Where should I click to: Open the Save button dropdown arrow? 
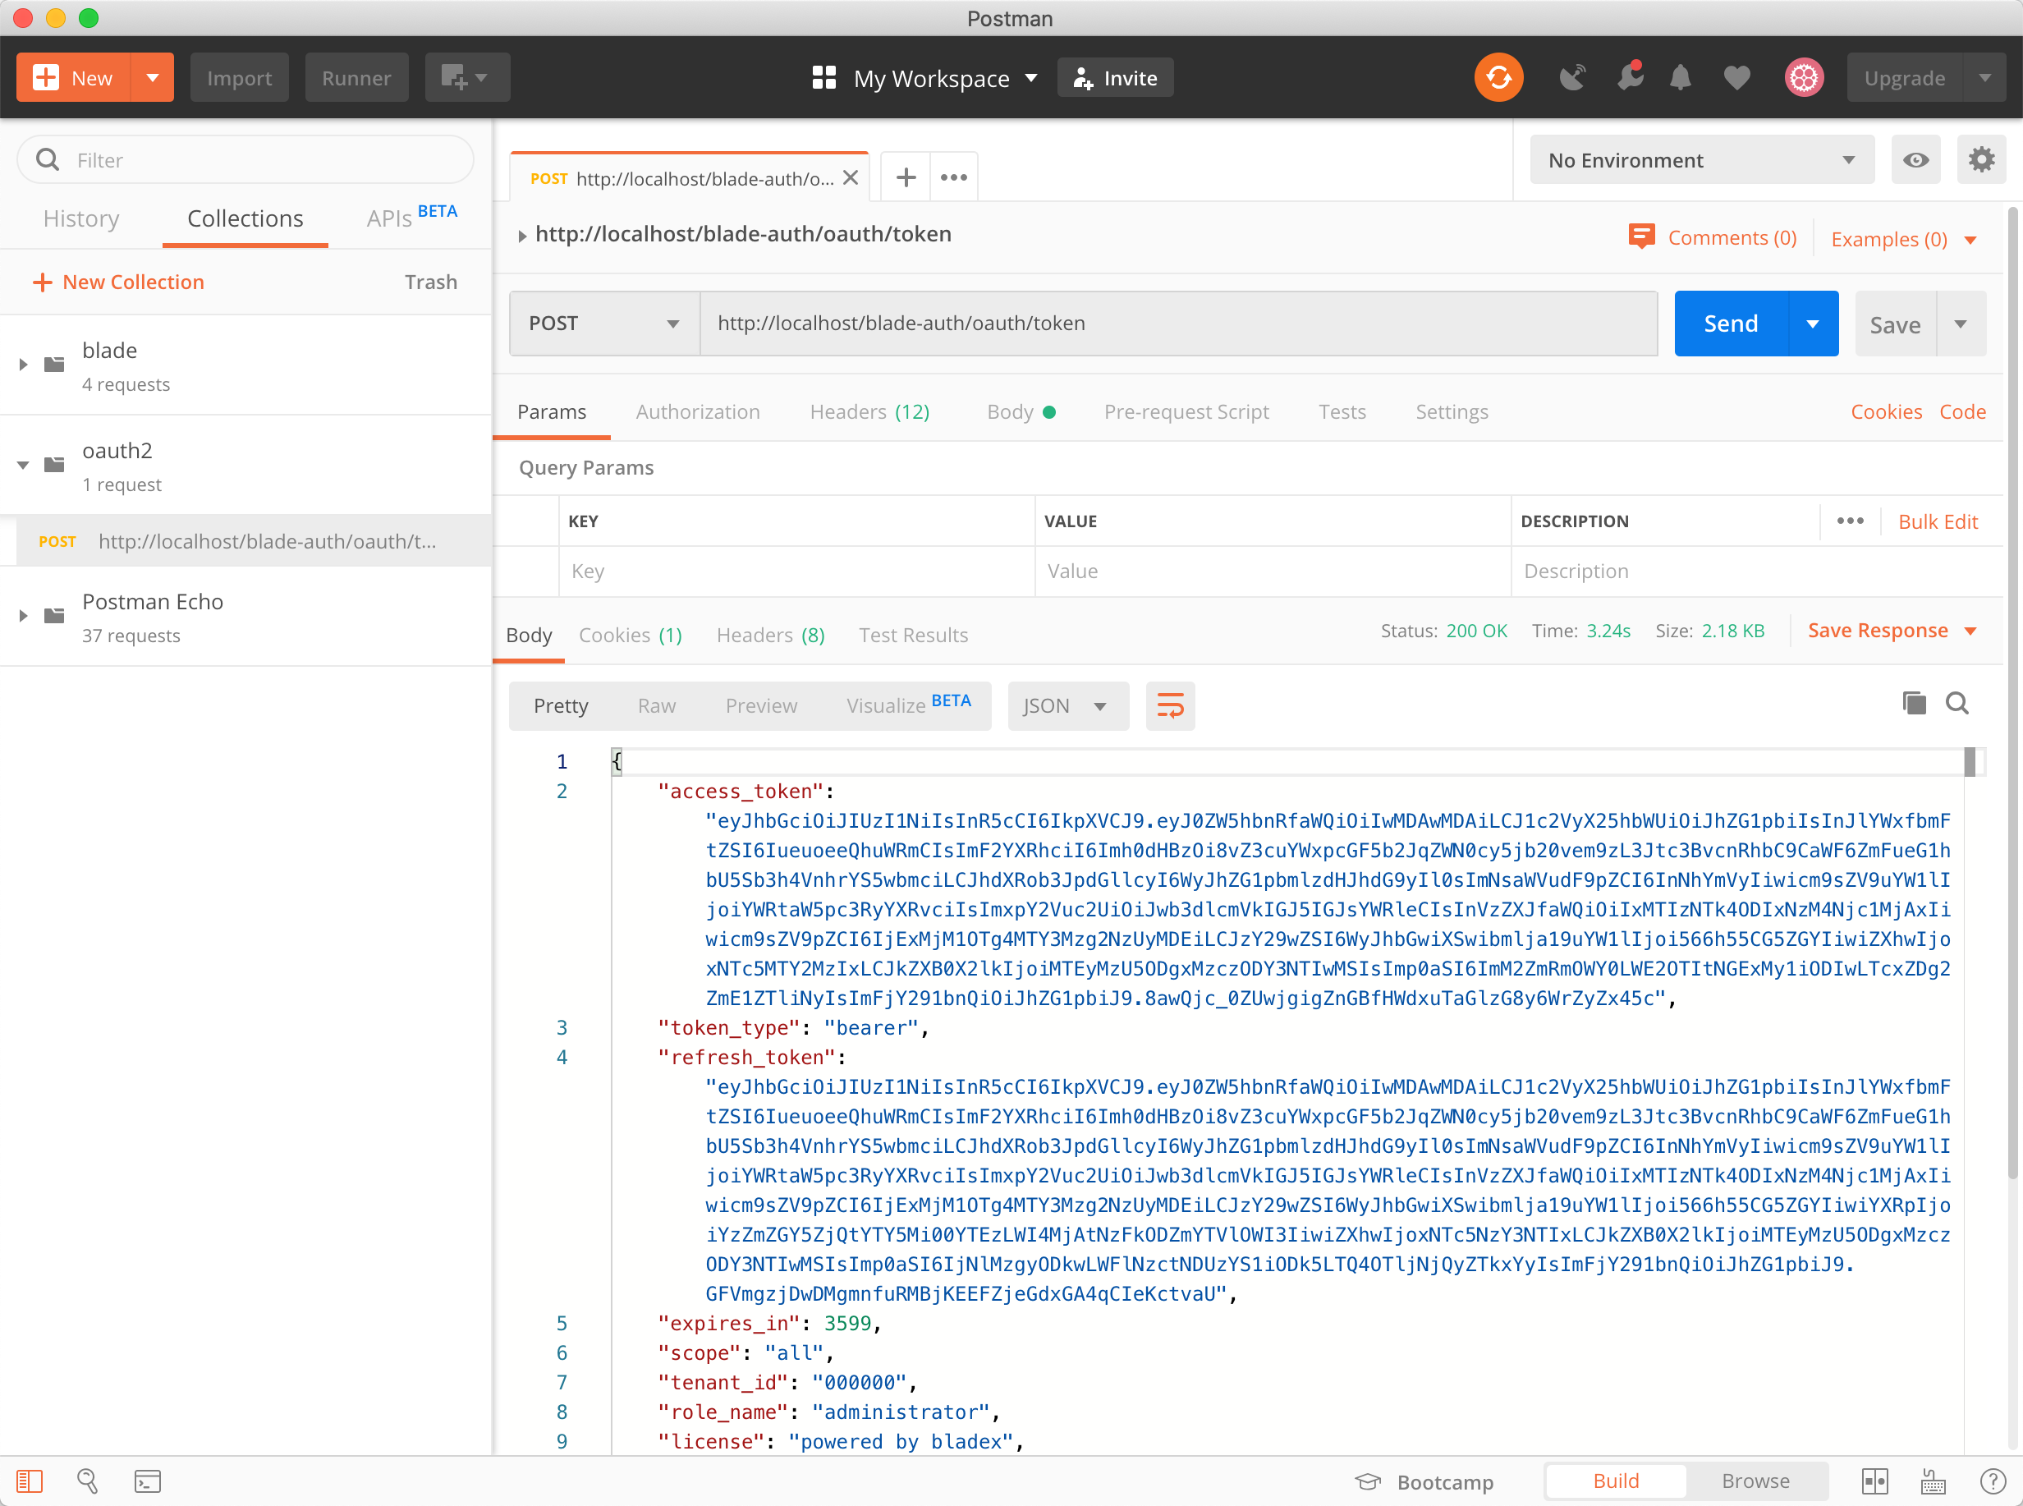[1960, 323]
